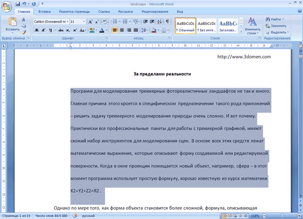Click the word count in status bar

51,216
